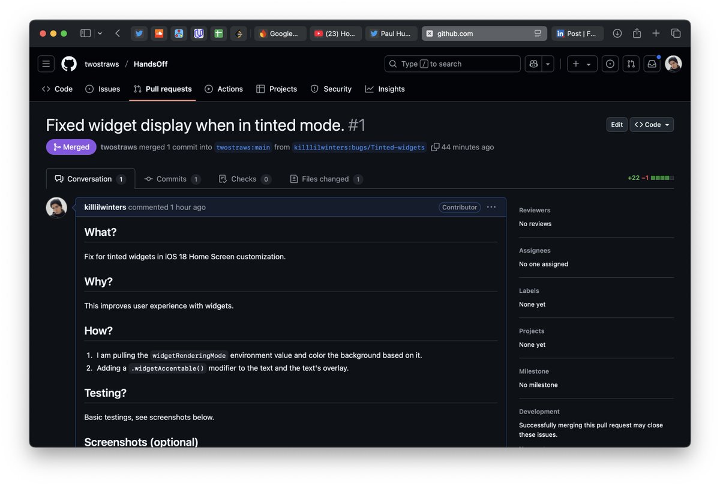
Task: Open the twostraws:main base branch link
Action: point(243,147)
